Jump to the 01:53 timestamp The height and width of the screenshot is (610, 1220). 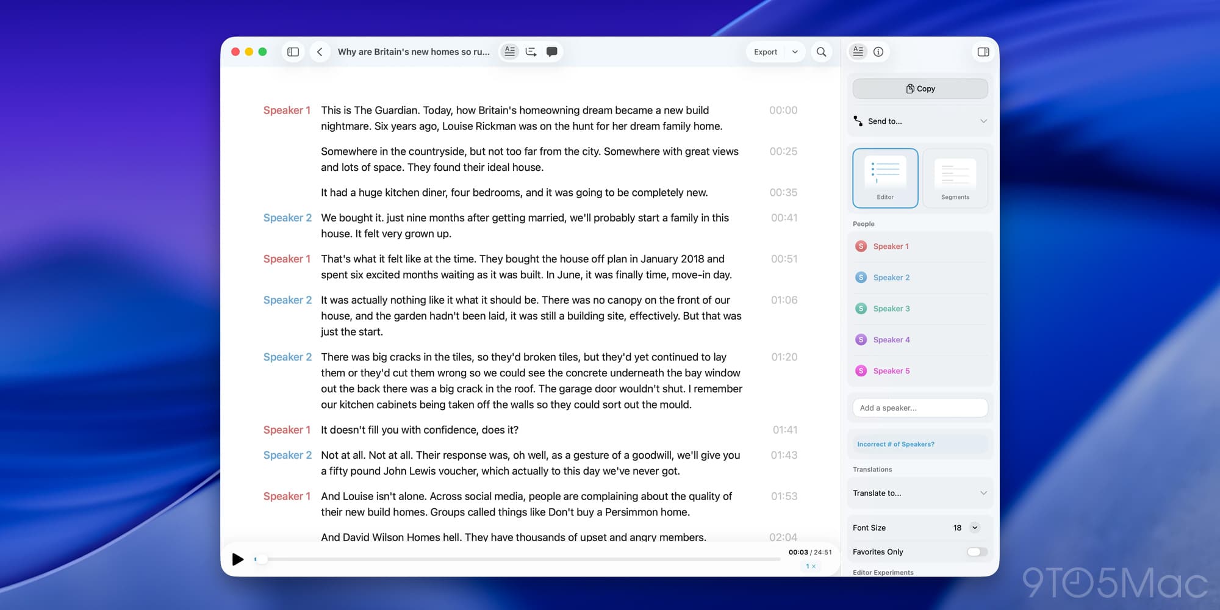coord(784,497)
